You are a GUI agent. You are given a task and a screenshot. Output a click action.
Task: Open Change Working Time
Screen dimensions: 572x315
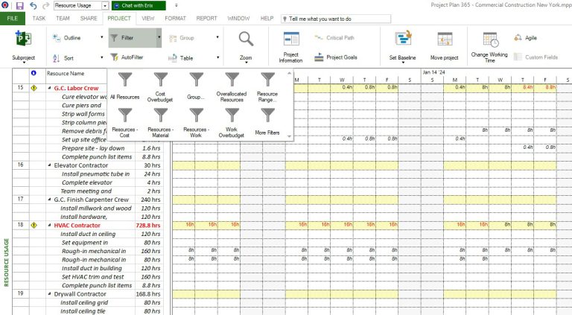pyautogui.click(x=489, y=47)
